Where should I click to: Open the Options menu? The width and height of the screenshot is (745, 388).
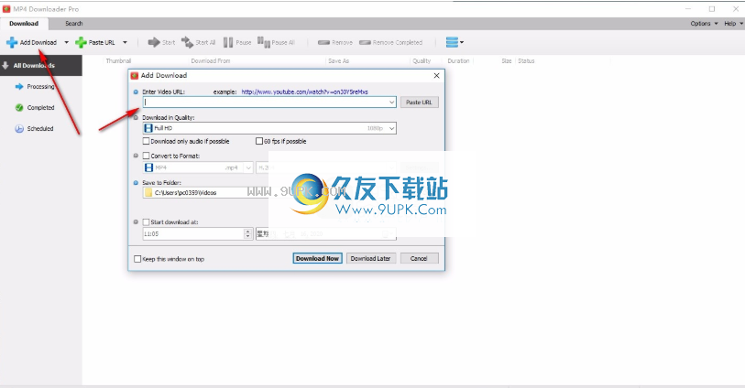704,23
